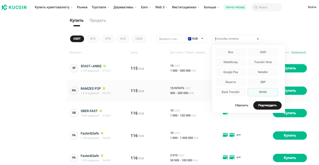Click the RUB currency symbol icon
The height and width of the screenshot is (165, 319).
click(x=190, y=39)
